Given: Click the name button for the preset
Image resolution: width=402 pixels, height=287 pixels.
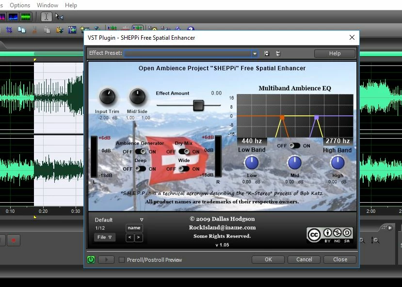Looking at the screenshot, I should (134, 228).
